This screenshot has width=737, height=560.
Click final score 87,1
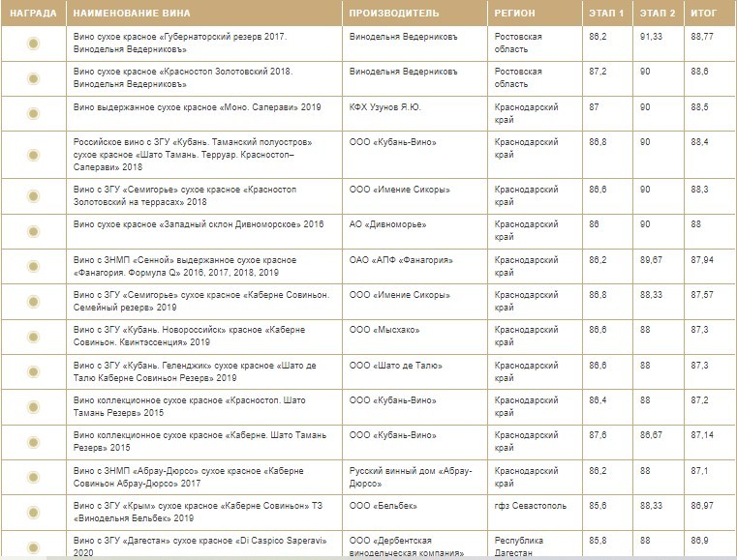pyautogui.click(x=699, y=471)
